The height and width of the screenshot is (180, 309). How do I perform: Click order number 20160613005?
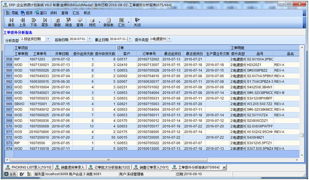click(x=148, y=148)
